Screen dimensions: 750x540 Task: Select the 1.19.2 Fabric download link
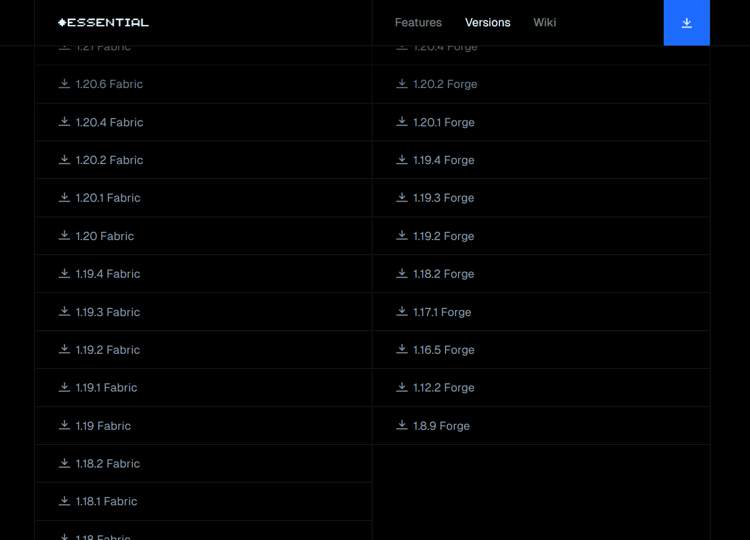(108, 350)
